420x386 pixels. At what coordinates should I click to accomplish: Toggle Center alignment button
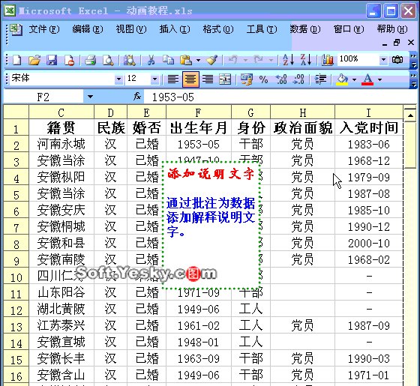tap(190, 79)
